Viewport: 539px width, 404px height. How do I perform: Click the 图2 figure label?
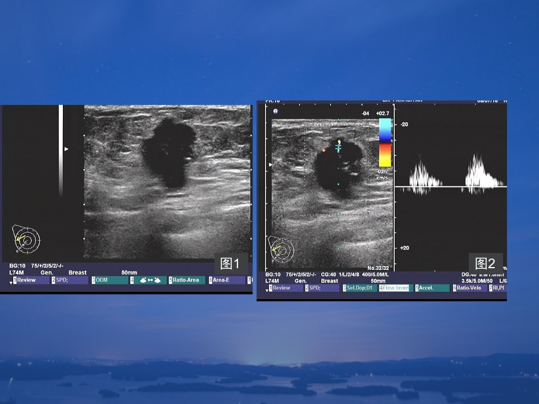click(x=485, y=264)
